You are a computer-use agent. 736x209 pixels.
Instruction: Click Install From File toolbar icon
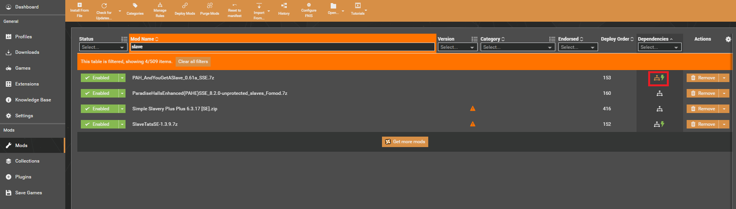[80, 10]
